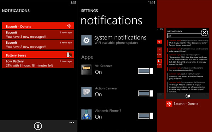Open the 'You have 3 new messages!!' notification
Screen dimensions: 212x132
tap(38, 34)
